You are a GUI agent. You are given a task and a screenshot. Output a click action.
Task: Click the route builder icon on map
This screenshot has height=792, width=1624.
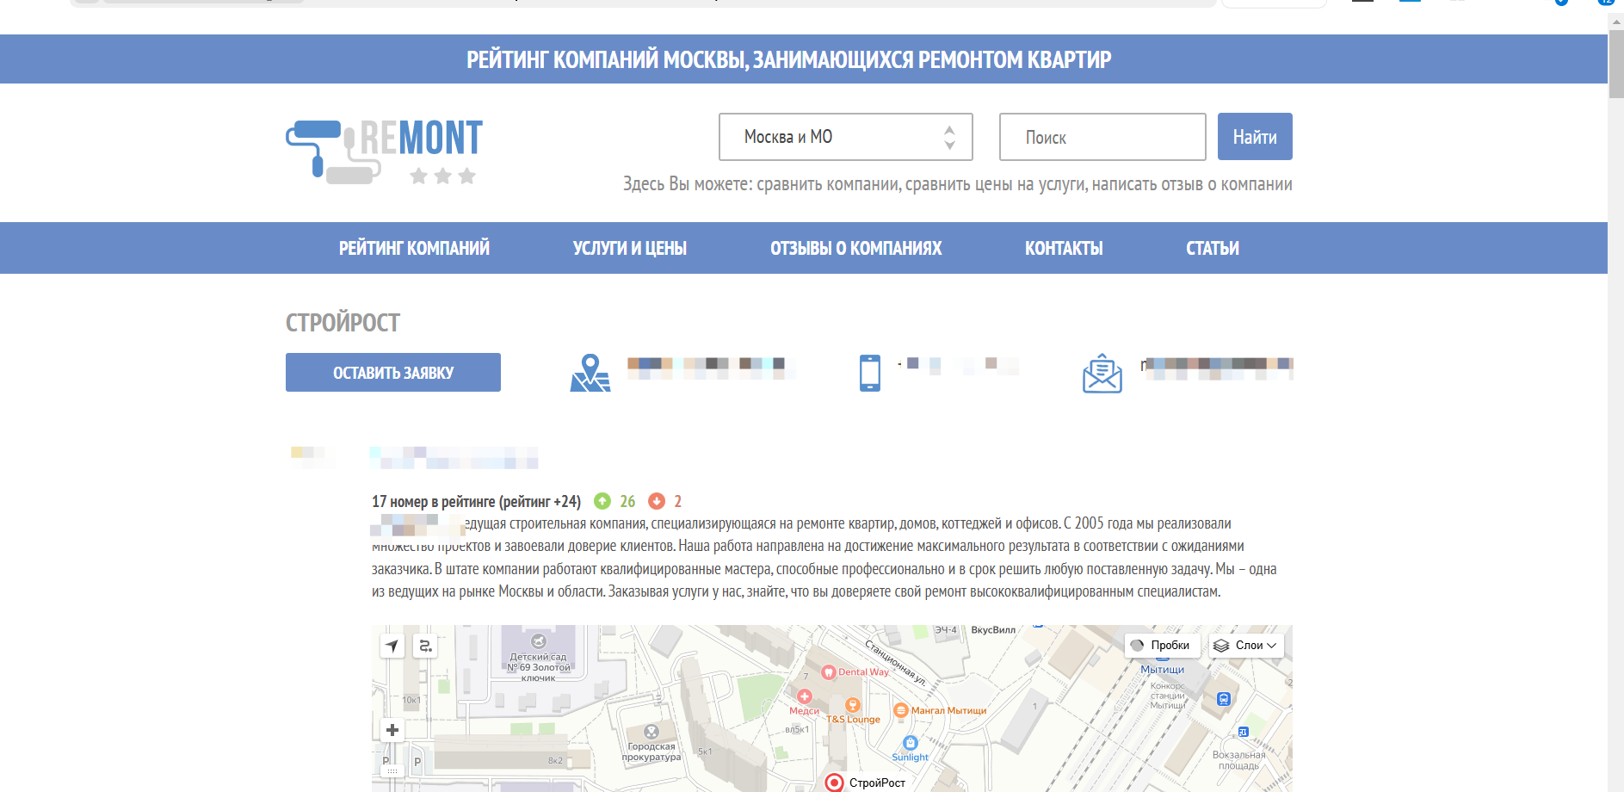[x=425, y=646]
